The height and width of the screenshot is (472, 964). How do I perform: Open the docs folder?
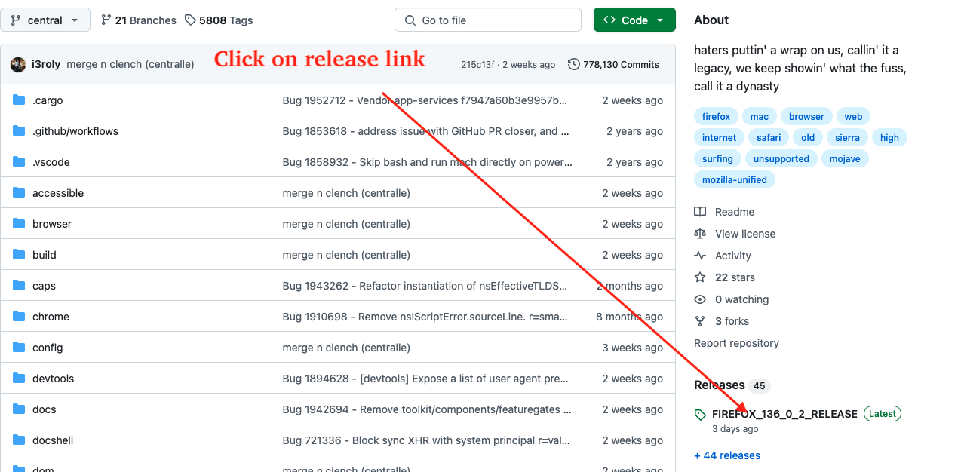point(45,409)
